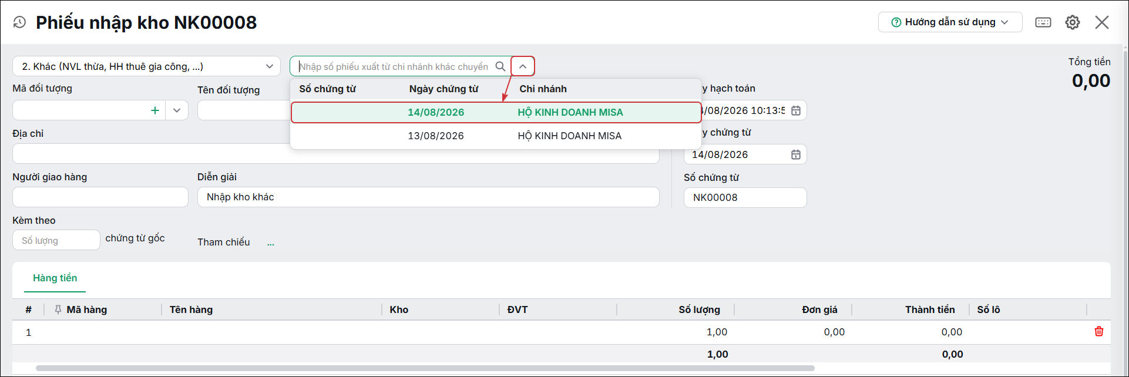The height and width of the screenshot is (377, 1129).
Task: Click Số chứng từ column header in dropdown
Action: 327,89
